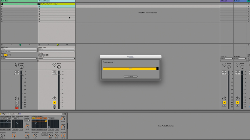This screenshot has height=140, width=250.
Task: Open MIDI From All Ins dropdown
Action: pyautogui.click(x=19, y=49)
